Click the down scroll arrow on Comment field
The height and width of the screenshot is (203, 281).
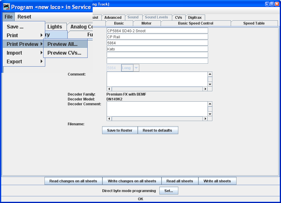click(x=210, y=85)
